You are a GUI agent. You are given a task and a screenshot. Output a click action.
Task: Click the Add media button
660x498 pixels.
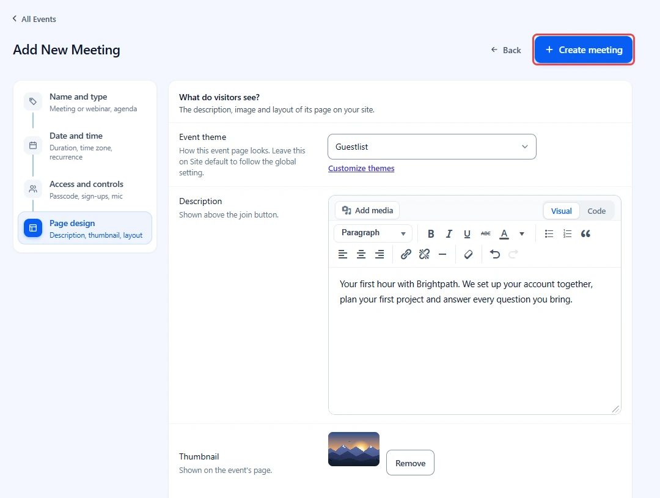pyautogui.click(x=367, y=210)
